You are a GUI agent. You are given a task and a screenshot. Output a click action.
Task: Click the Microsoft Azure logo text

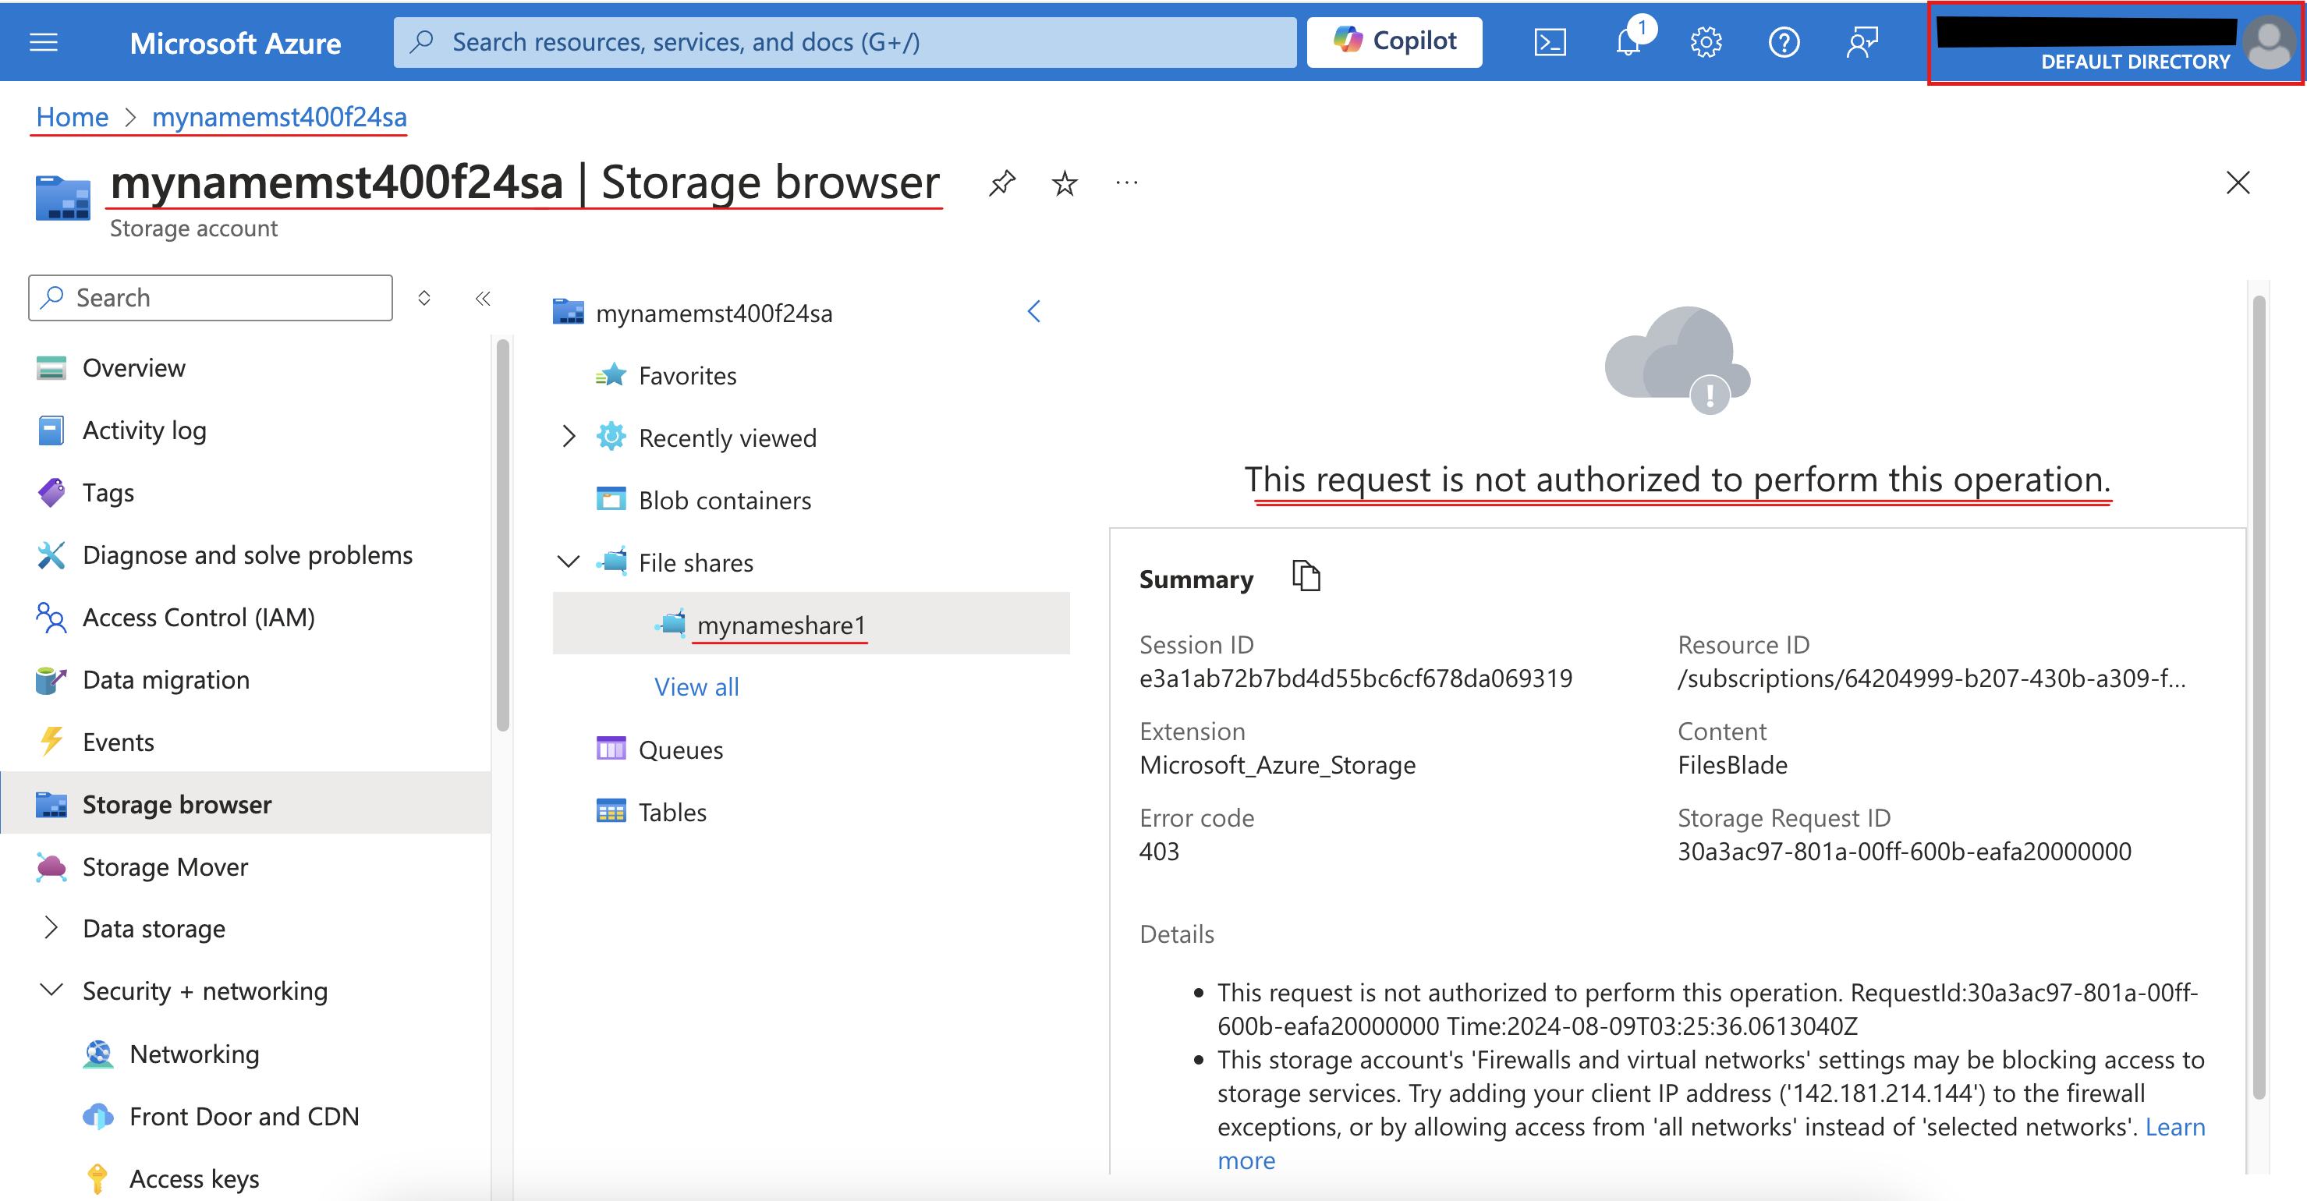(x=236, y=43)
